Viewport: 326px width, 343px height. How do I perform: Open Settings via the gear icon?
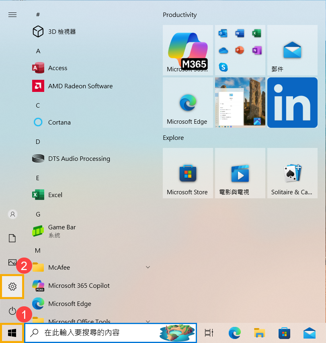(12, 287)
